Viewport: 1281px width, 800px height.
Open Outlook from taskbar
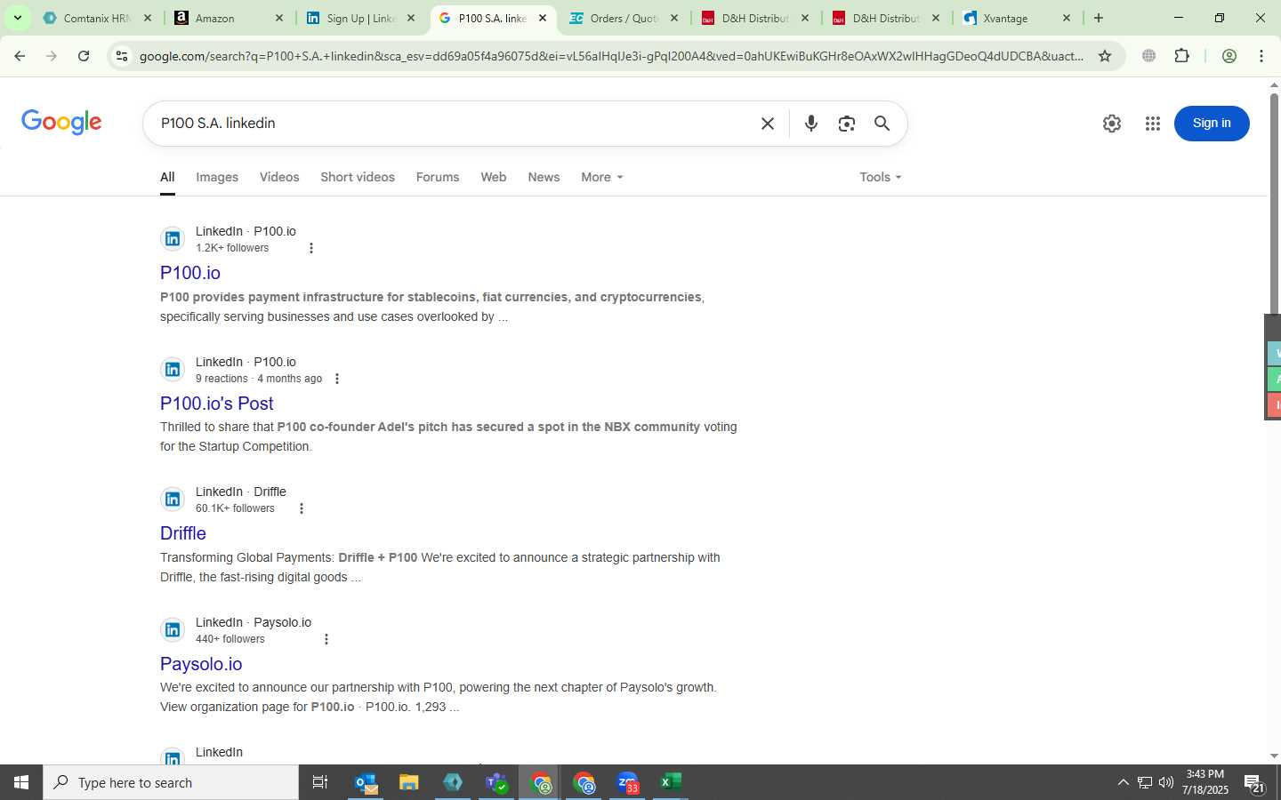click(366, 782)
